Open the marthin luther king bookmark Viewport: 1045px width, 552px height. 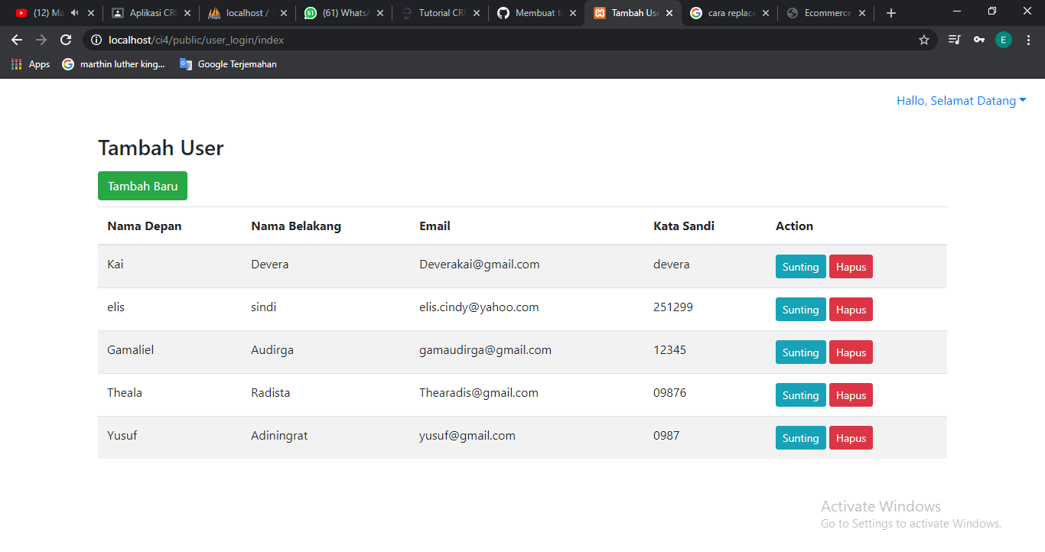[x=113, y=64]
